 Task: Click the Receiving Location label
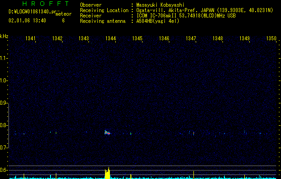click(104, 10)
